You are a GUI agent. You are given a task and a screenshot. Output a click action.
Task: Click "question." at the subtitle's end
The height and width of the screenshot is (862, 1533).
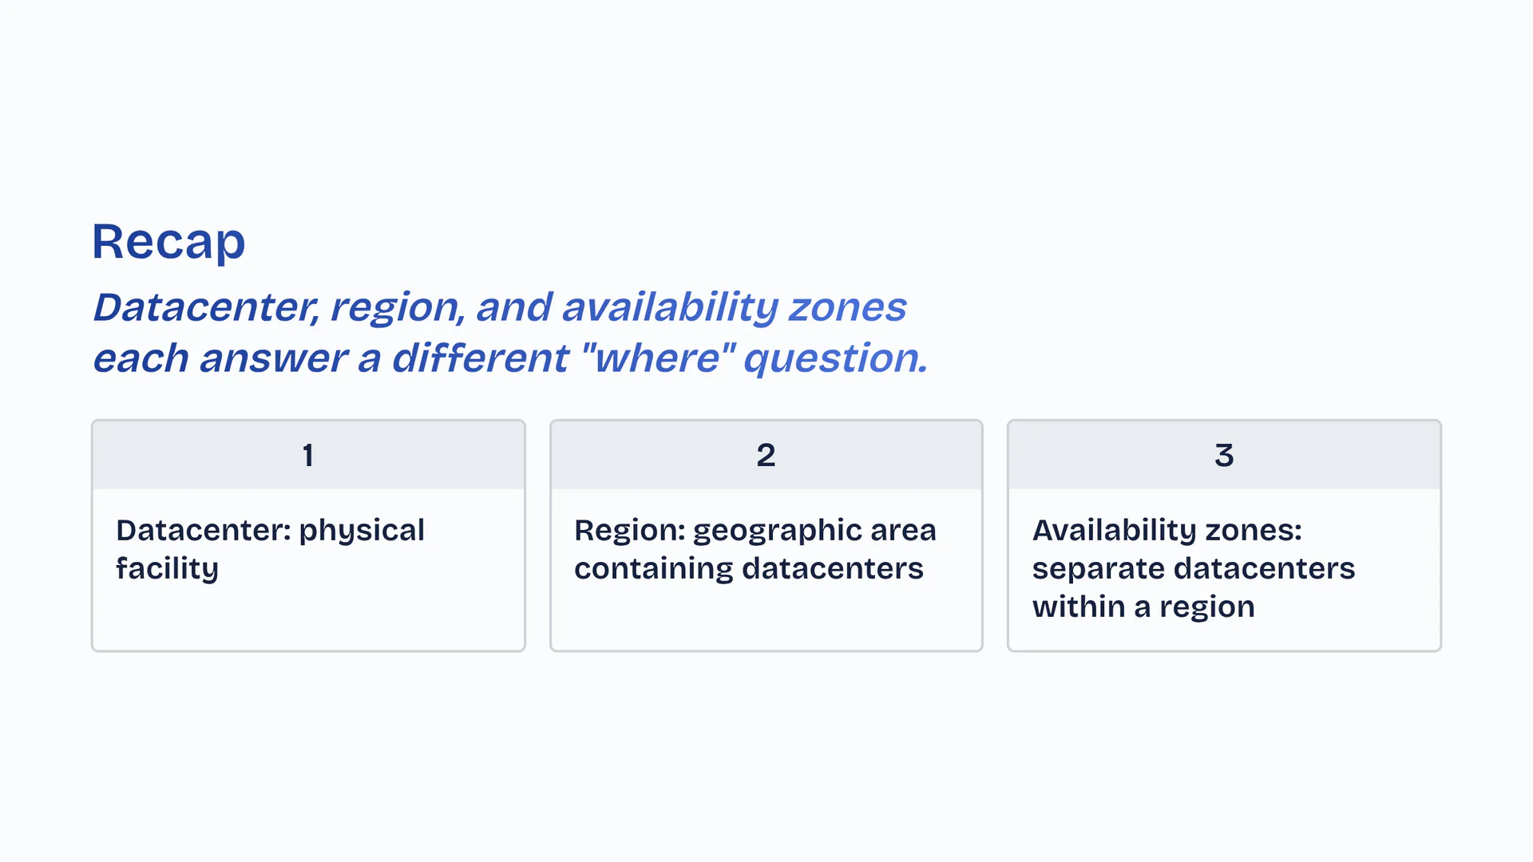pos(835,358)
